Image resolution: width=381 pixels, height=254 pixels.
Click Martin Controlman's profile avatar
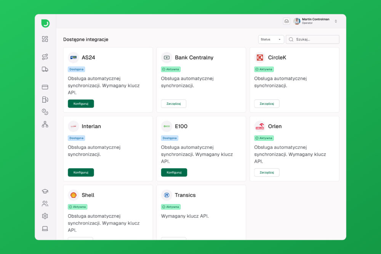click(x=297, y=21)
